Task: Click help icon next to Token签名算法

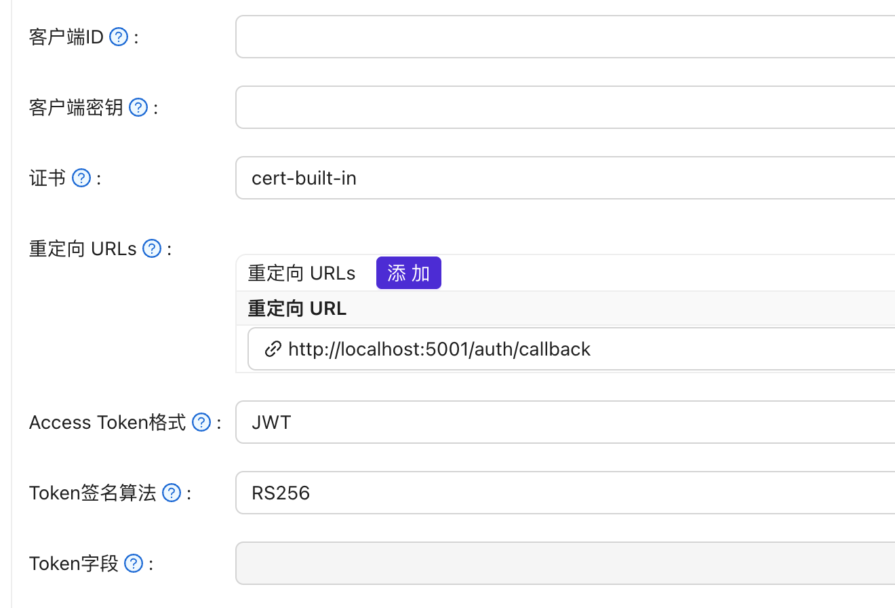Action: 172,493
